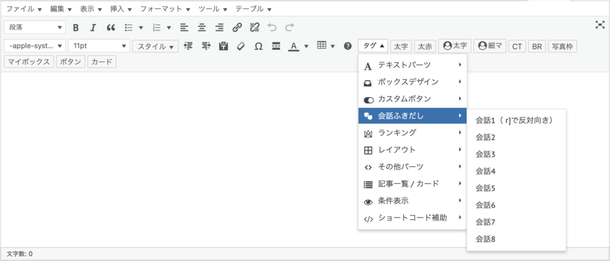Insert a link with the chain icon
This screenshot has width=610, height=261.
(x=237, y=27)
